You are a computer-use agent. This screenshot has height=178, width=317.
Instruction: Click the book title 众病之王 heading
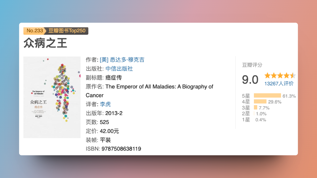coord(45,43)
